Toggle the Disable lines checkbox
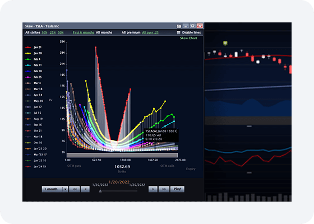 [178, 32]
